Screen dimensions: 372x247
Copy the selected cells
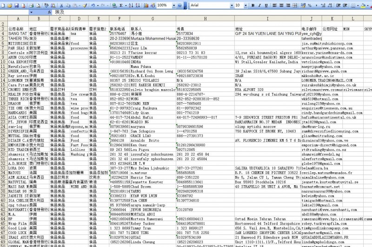[x=68, y=6]
